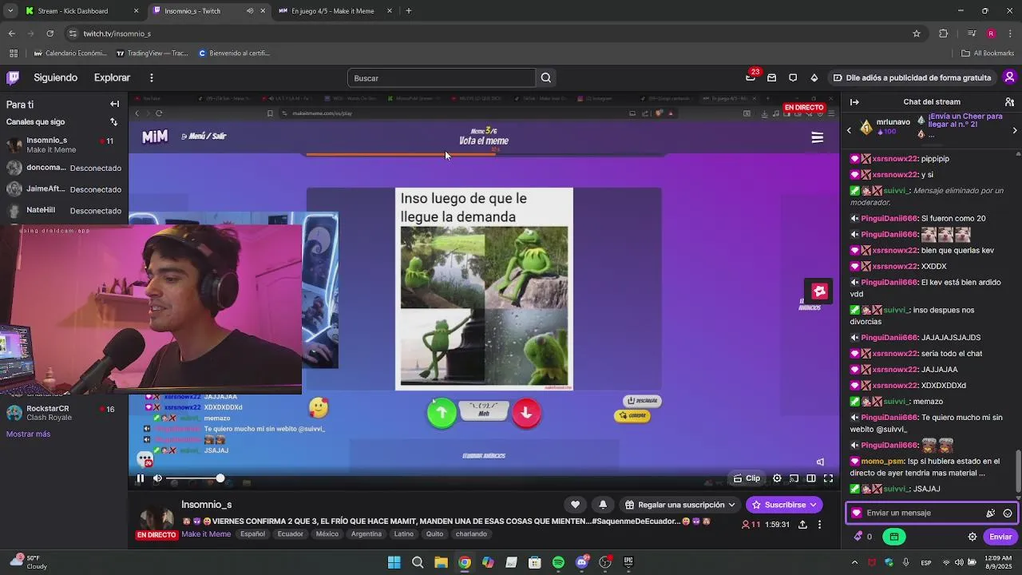Open the channel three-dot options menu
The image size is (1022, 575).
[x=819, y=525]
